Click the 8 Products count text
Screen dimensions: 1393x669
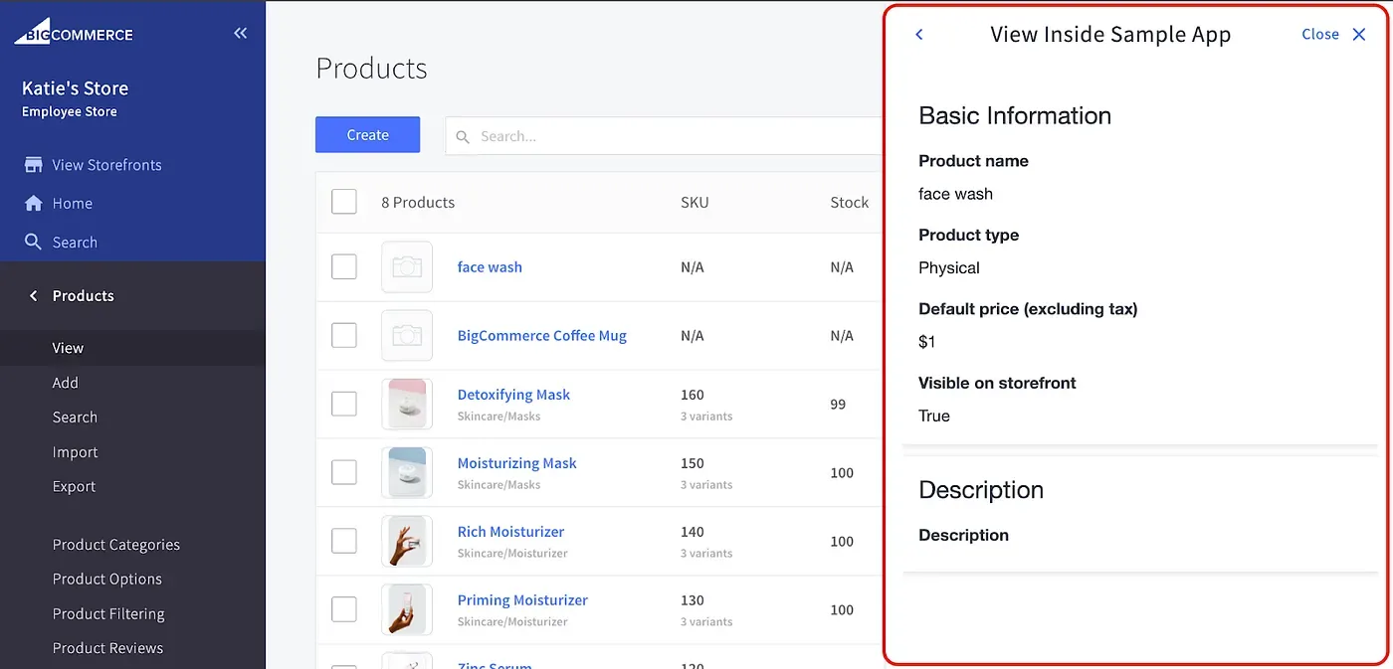[x=418, y=202]
